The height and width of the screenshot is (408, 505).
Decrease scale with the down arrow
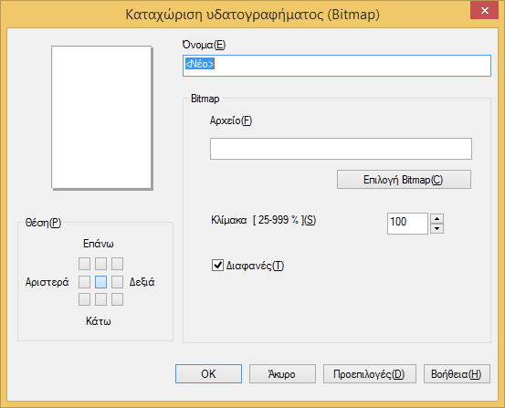click(x=437, y=228)
